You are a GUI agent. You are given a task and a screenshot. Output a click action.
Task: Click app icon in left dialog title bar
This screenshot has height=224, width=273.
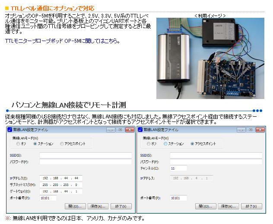point(10,130)
